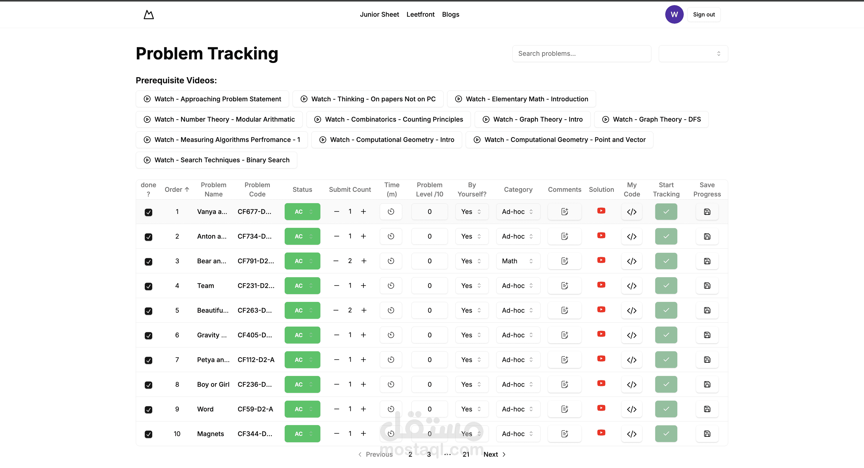The image size is (864, 468).
Task: Save progress for Vanya a... problem
Action: click(707, 212)
